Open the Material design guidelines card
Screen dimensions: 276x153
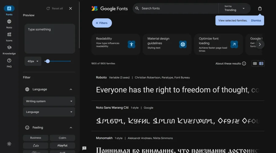coord(167,44)
